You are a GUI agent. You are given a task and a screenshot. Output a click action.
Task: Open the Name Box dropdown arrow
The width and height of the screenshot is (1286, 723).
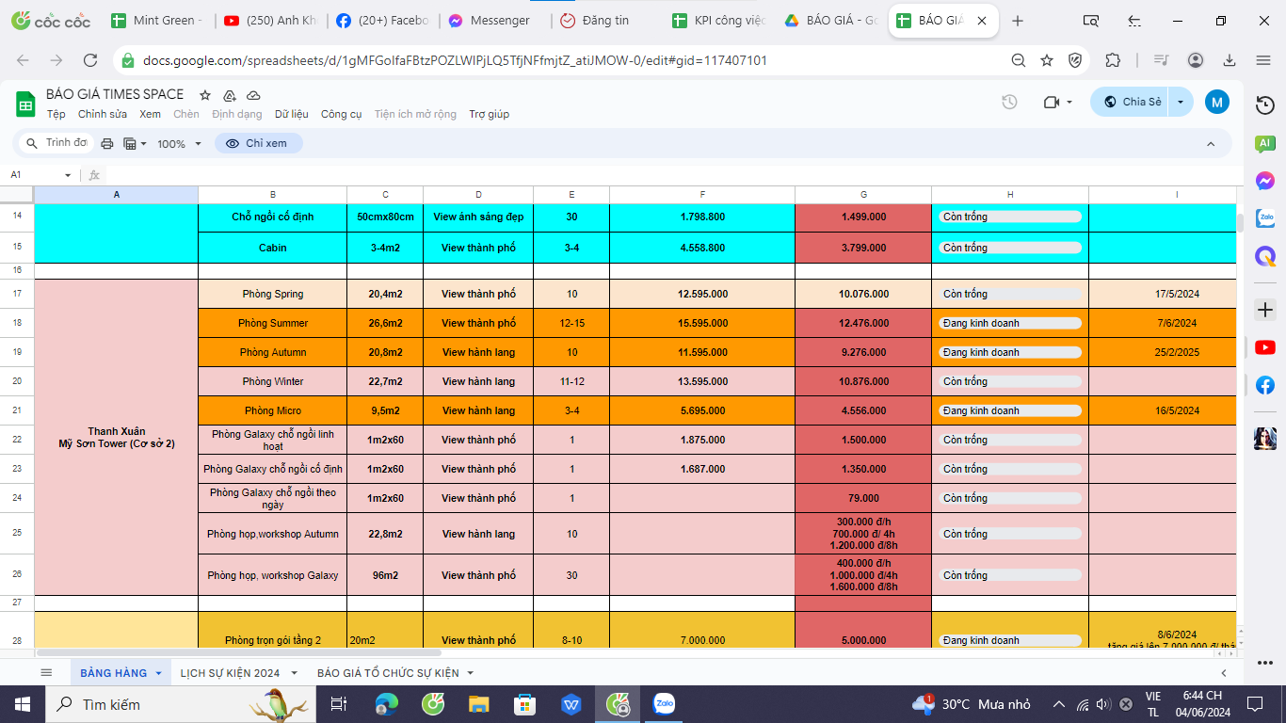(x=68, y=175)
